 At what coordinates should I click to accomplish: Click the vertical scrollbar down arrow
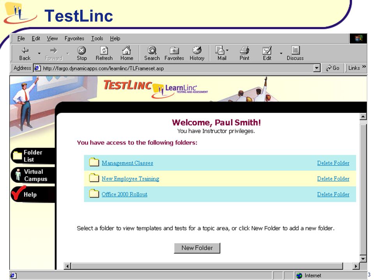(363, 259)
